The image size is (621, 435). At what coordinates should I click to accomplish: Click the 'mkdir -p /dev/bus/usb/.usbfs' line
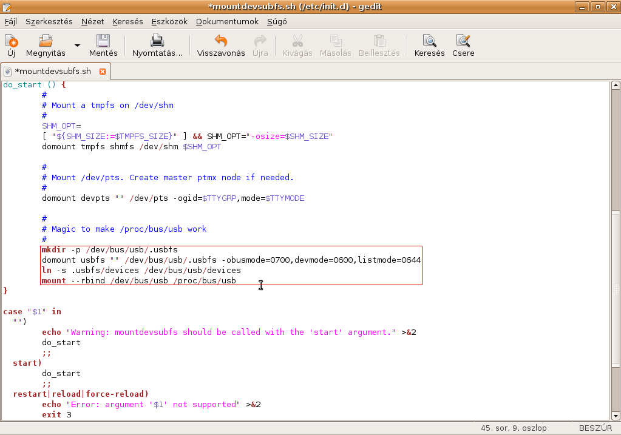coord(110,249)
